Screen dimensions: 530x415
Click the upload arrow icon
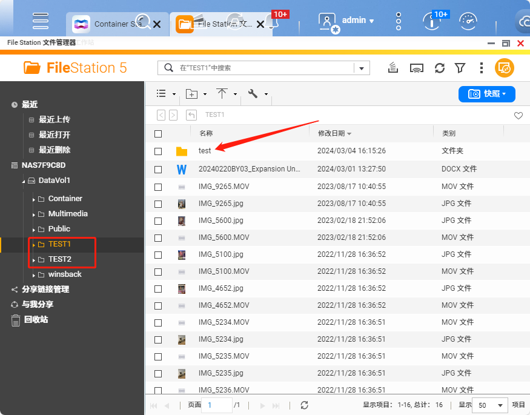(222, 94)
